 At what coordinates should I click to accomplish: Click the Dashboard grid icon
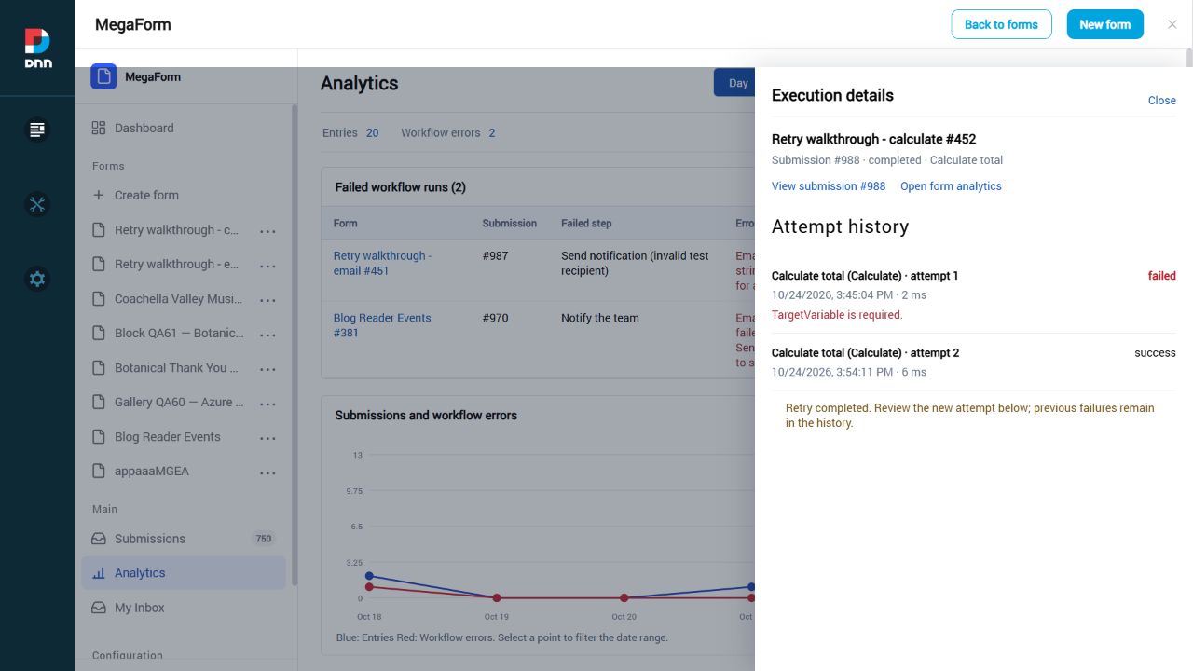click(x=99, y=128)
